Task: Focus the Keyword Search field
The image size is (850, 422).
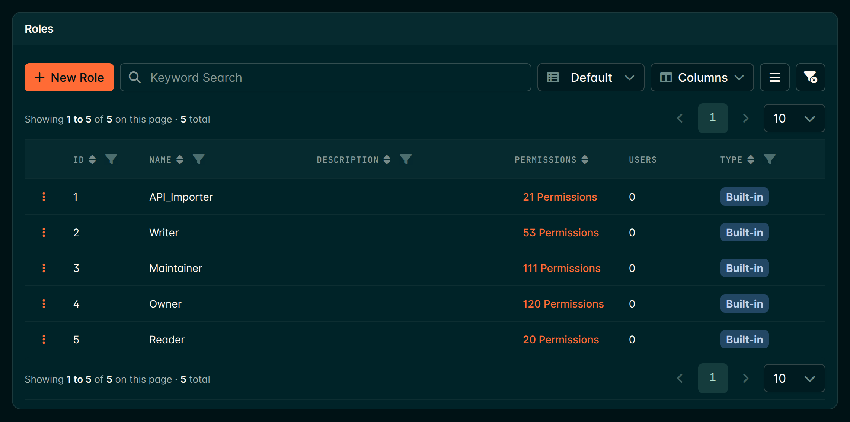Action: [326, 77]
